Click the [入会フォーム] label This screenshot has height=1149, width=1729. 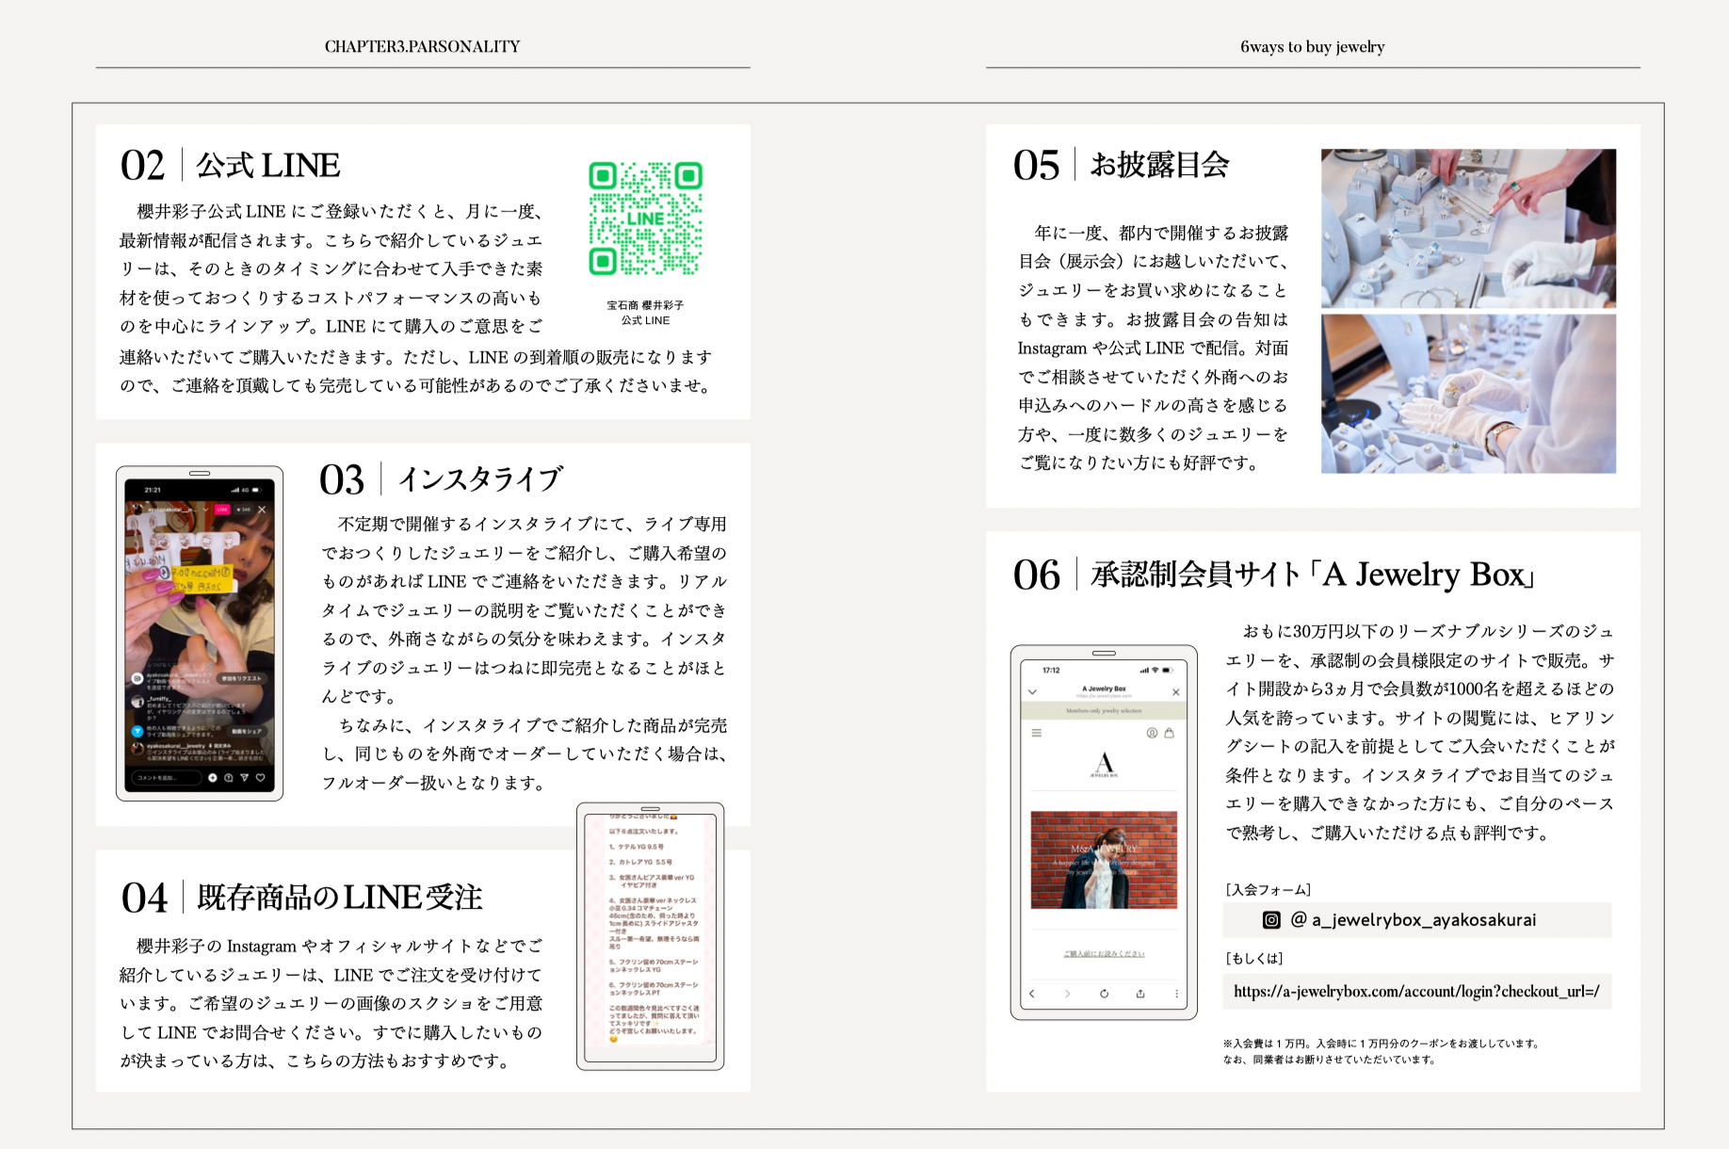pyautogui.click(x=1268, y=890)
